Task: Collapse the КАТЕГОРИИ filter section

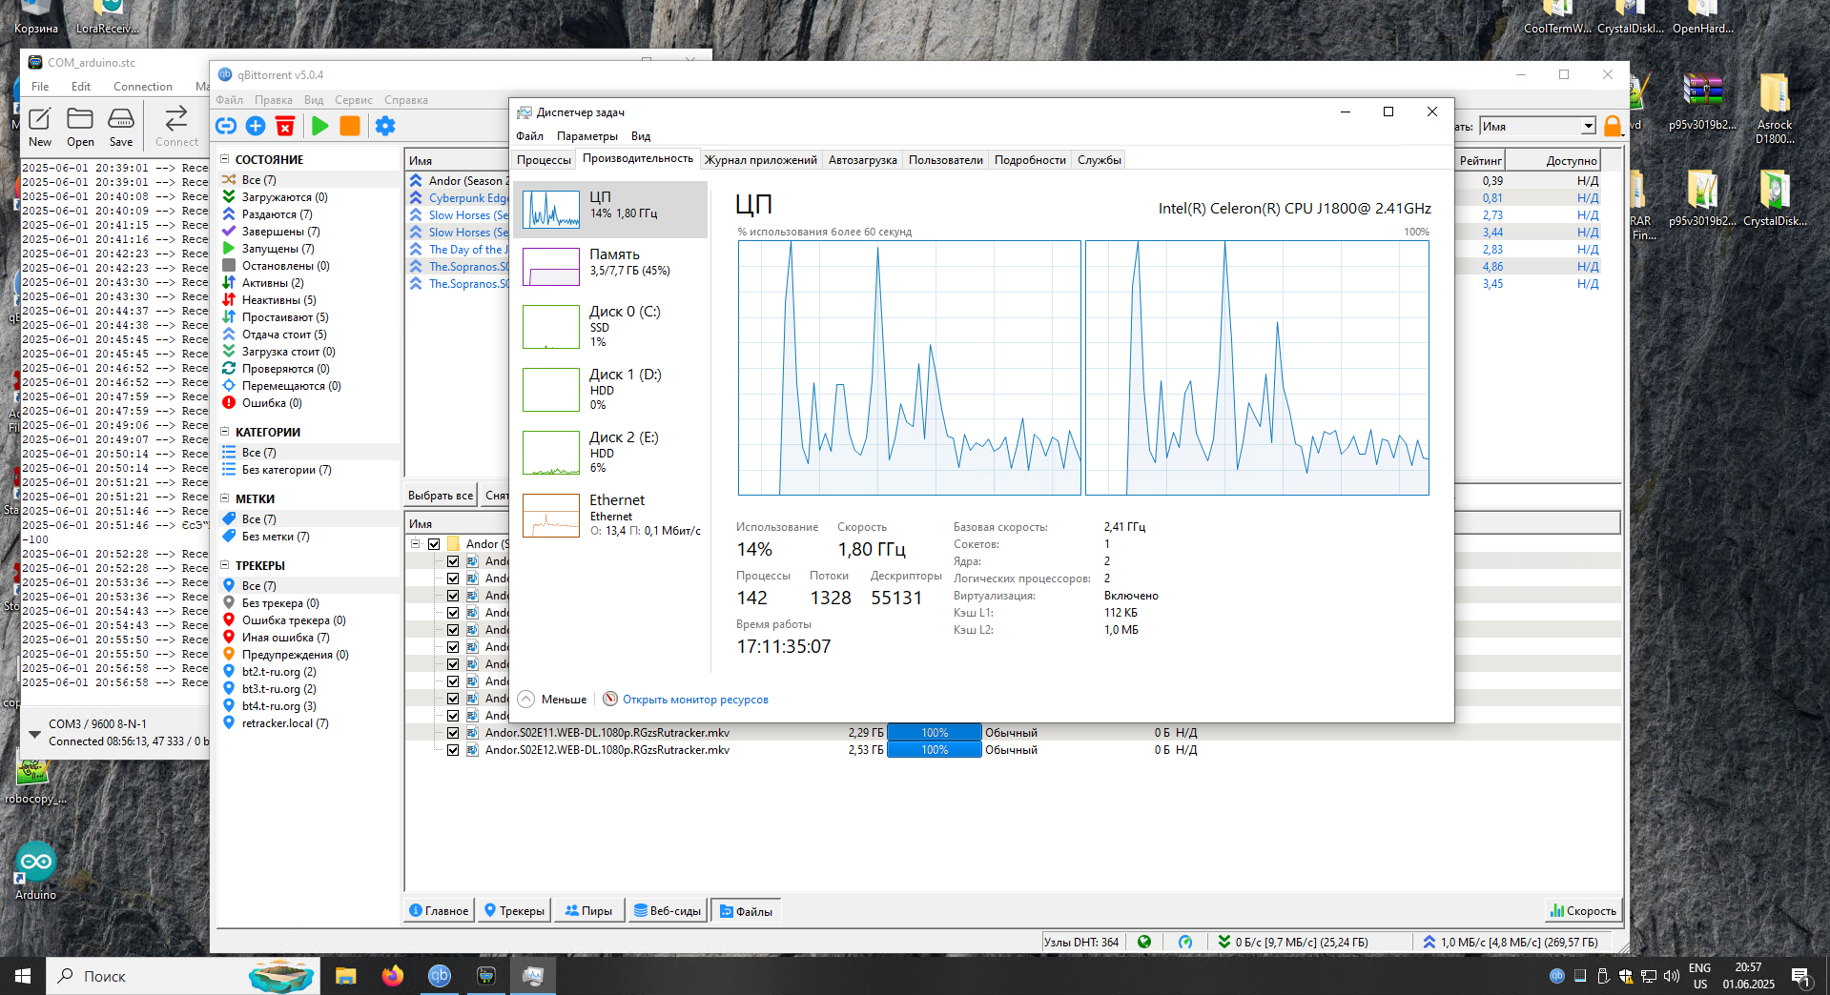Action: [x=225, y=433]
